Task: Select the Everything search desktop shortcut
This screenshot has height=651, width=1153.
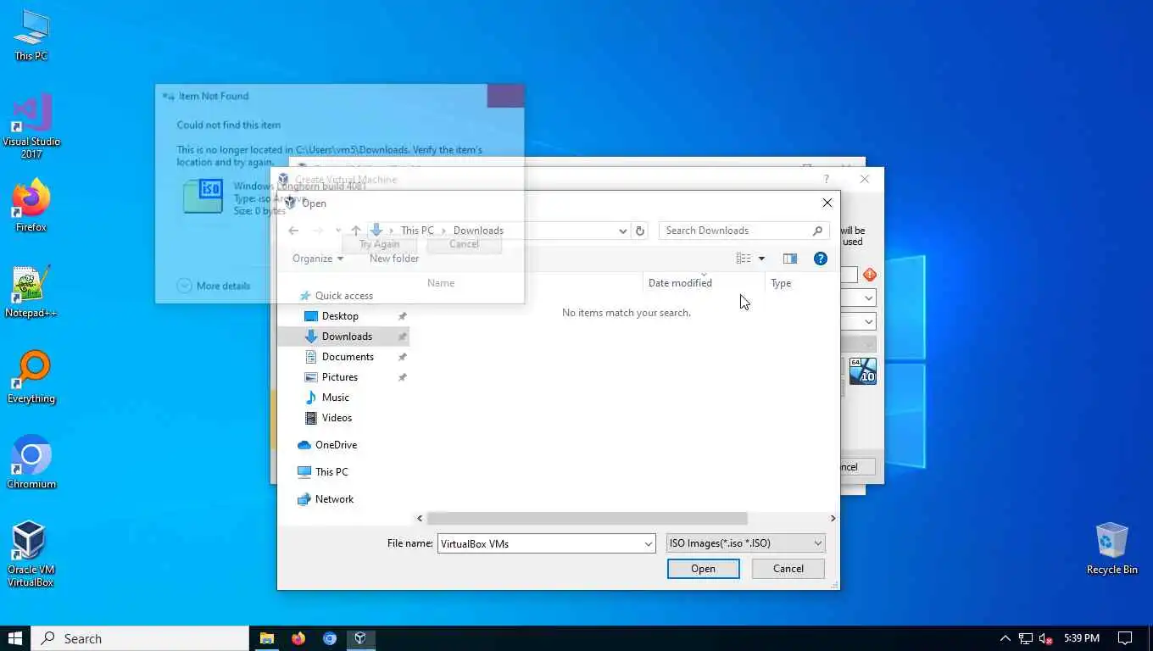Action: 31,377
